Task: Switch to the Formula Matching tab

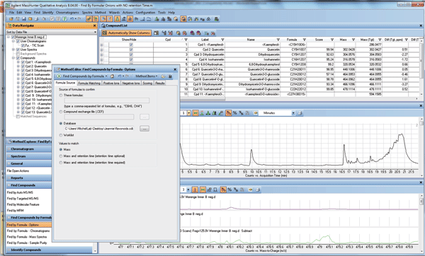Action: pyautogui.click(x=89, y=83)
